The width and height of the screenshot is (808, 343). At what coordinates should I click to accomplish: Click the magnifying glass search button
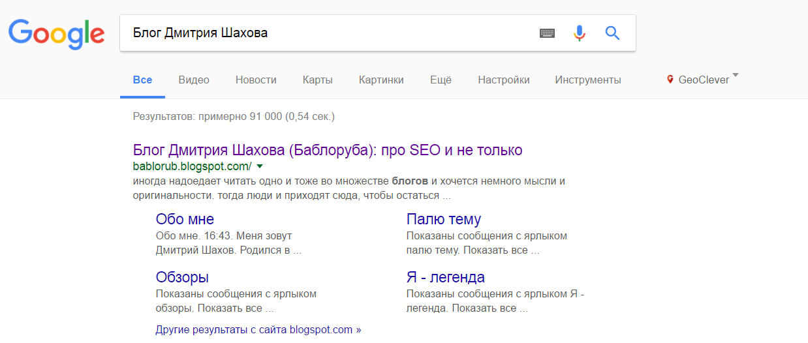pyautogui.click(x=612, y=33)
